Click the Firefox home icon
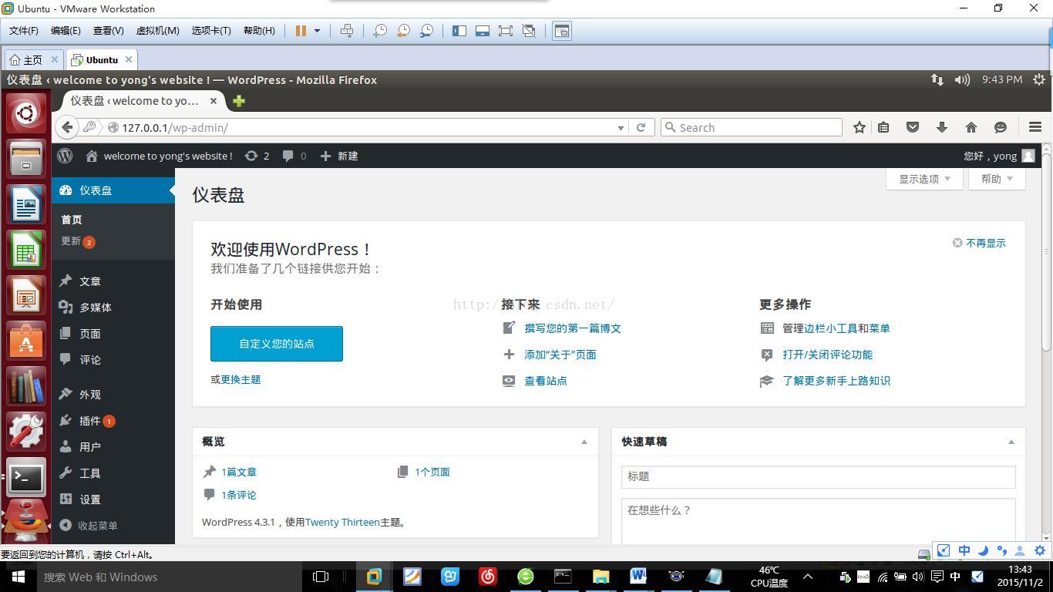Viewport: 1053px width, 592px height. pyautogui.click(x=971, y=127)
